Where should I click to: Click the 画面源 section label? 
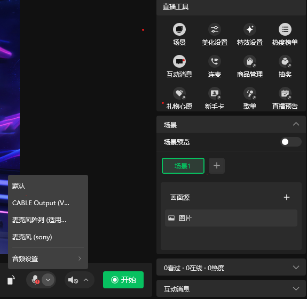click(x=180, y=197)
